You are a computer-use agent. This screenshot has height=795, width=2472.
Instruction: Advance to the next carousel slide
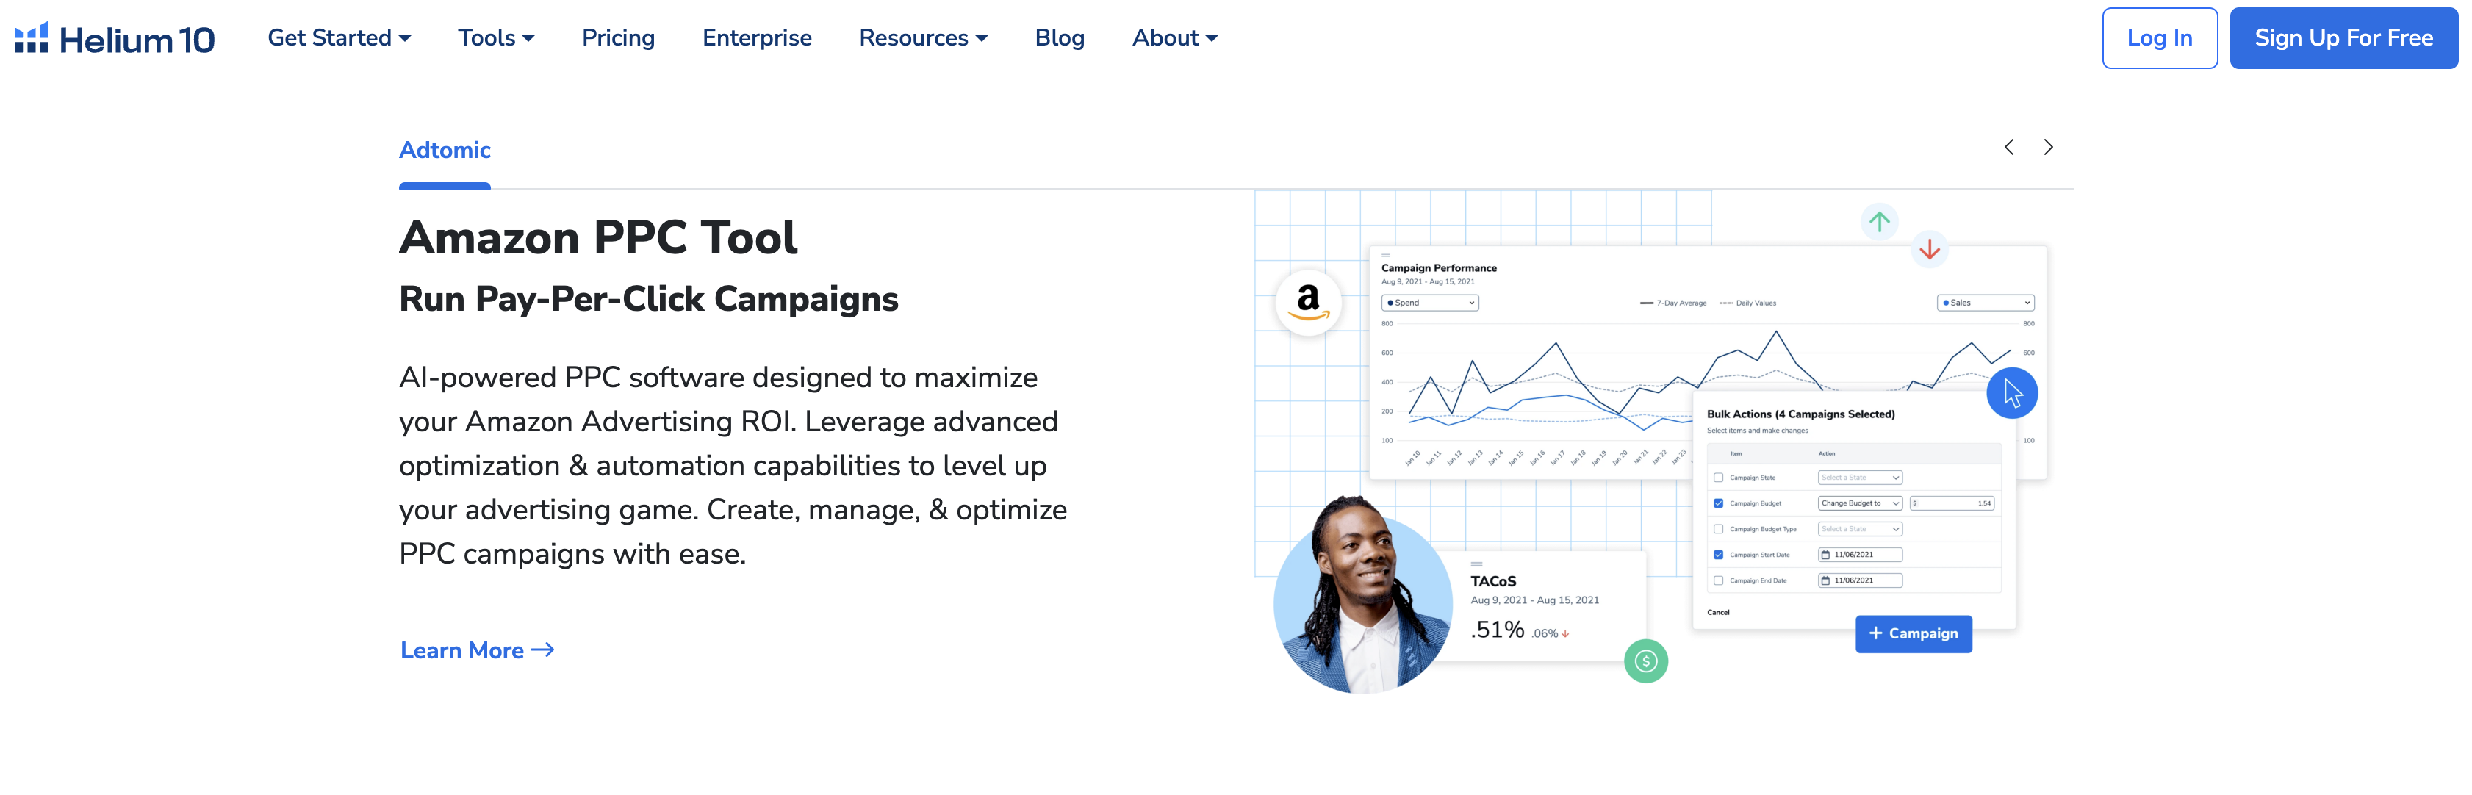pos(2048,147)
